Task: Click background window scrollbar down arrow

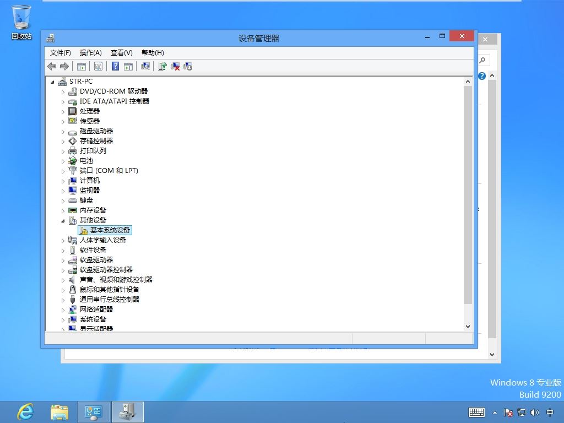Action: (492, 354)
